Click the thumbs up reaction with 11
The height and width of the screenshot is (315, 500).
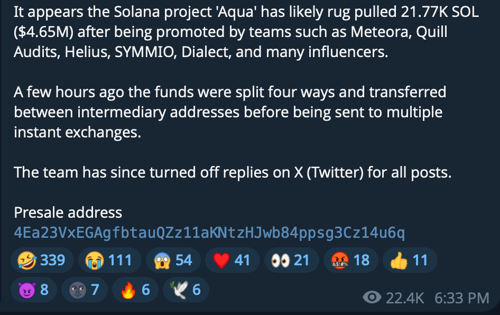tap(410, 260)
